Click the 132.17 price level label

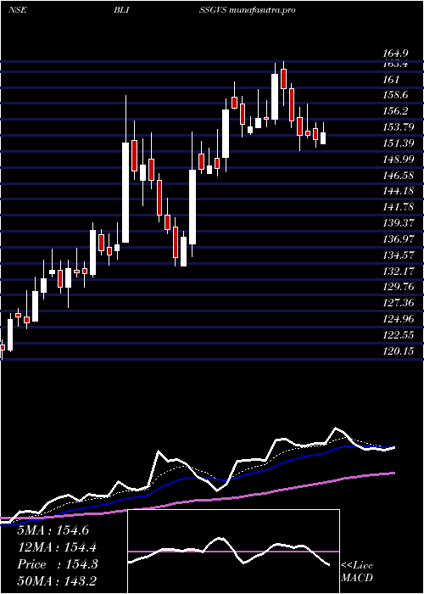399,271
